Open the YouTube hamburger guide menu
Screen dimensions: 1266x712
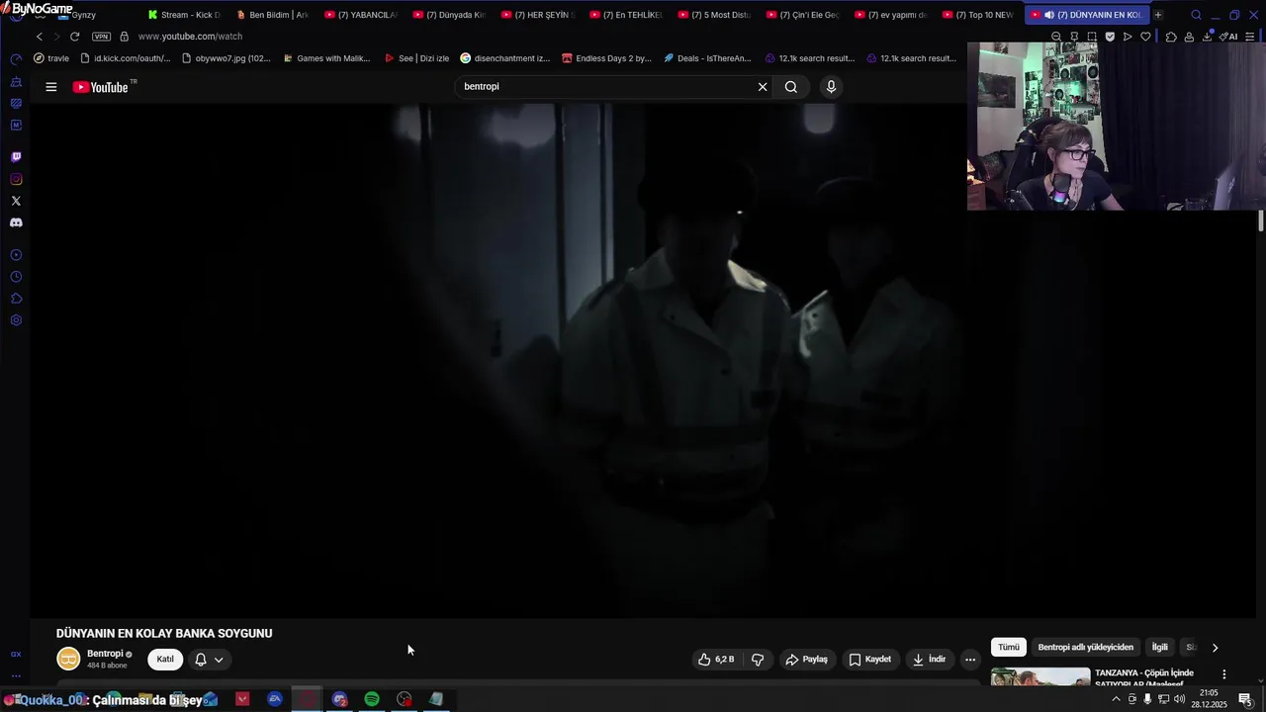pyautogui.click(x=50, y=87)
